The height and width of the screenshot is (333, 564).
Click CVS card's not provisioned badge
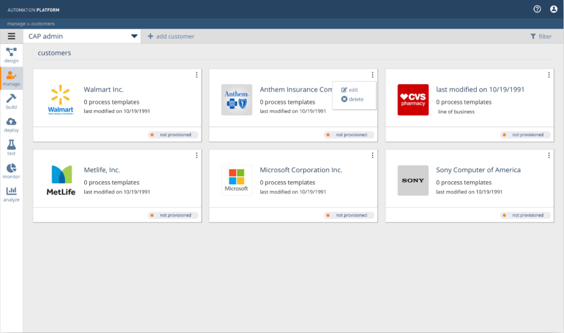point(525,135)
